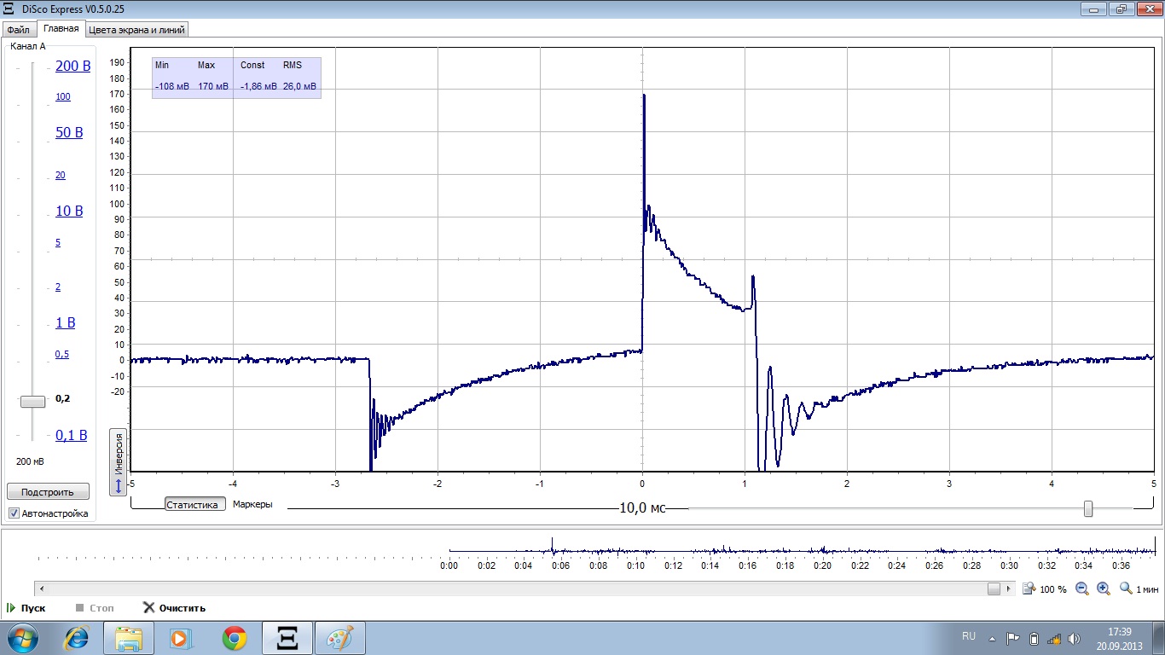The height and width of the screenshot is (655, 1165).
Task: Open Google Chrome from taskbar
Action: 235,638
